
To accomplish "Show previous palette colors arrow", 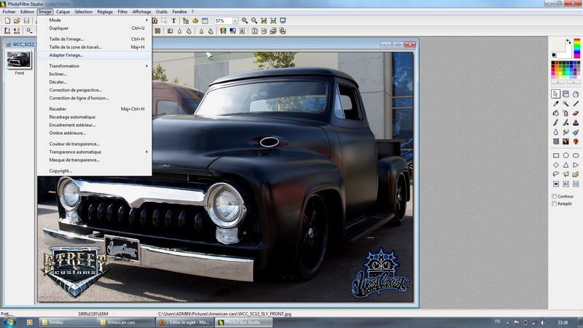I will [x=558, y=82].
